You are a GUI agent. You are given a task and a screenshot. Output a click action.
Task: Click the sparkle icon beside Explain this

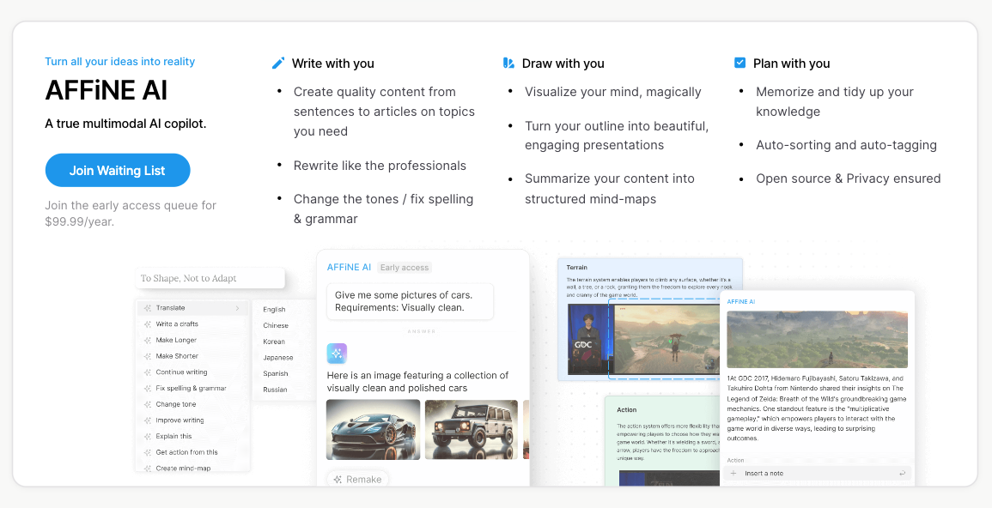tap(147, 437)
